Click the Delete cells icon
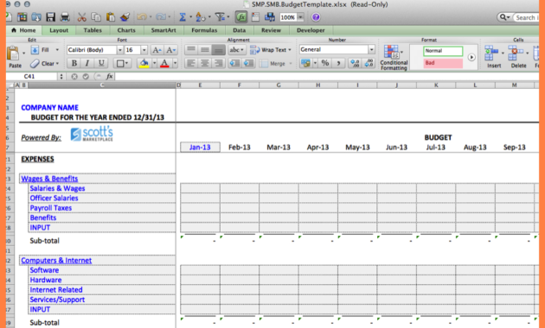This screenshot has width=545, height=328. [x=515, y=54]
